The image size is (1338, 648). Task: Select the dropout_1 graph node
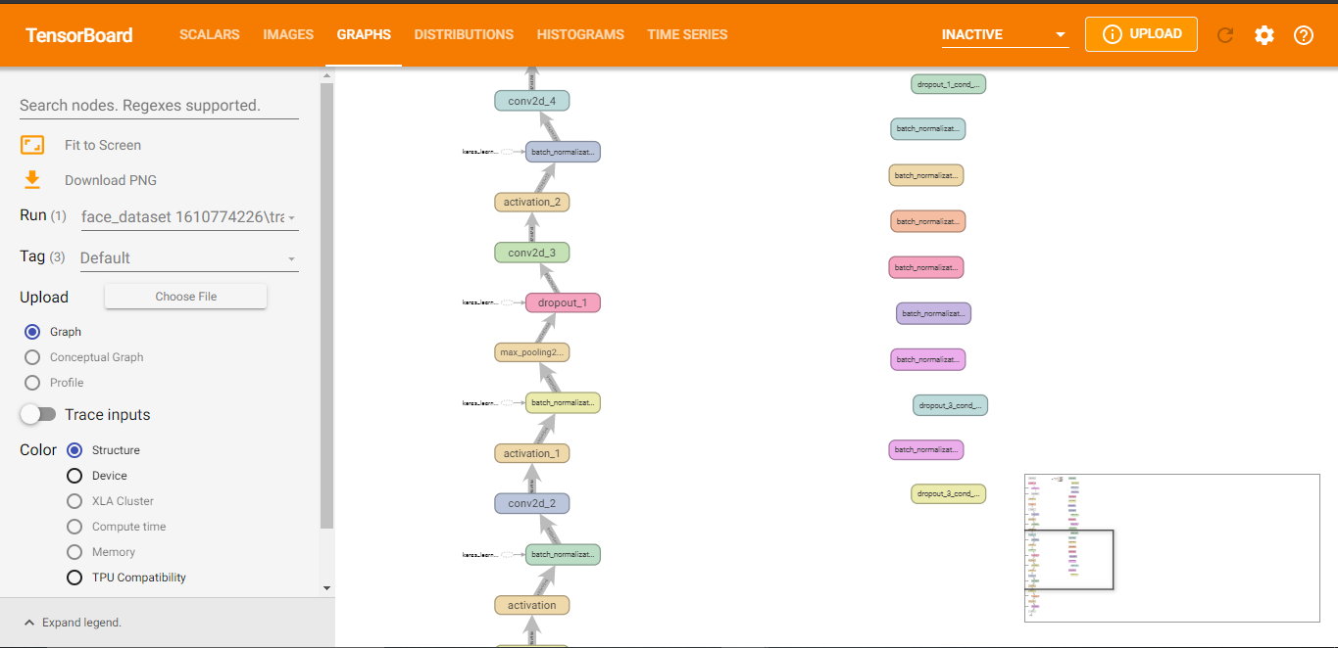click(x=563, y=302)
